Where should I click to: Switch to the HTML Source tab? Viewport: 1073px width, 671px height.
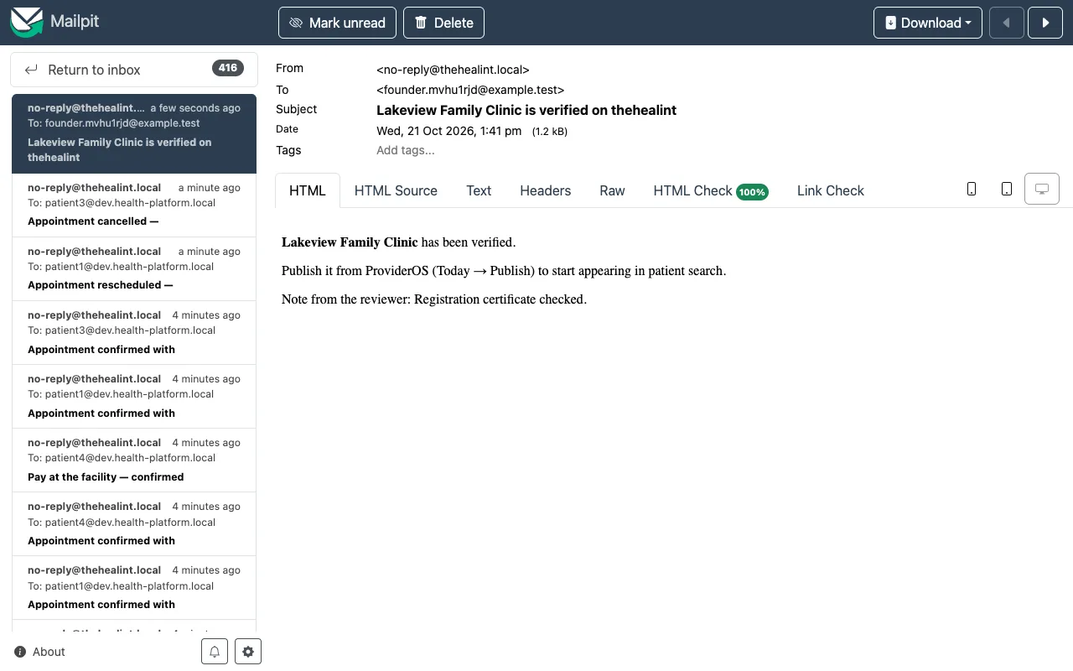coord(396,190)
